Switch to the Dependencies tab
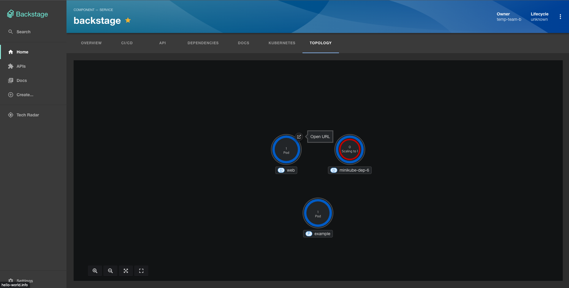The image size is (569, 288). point(203,43)
